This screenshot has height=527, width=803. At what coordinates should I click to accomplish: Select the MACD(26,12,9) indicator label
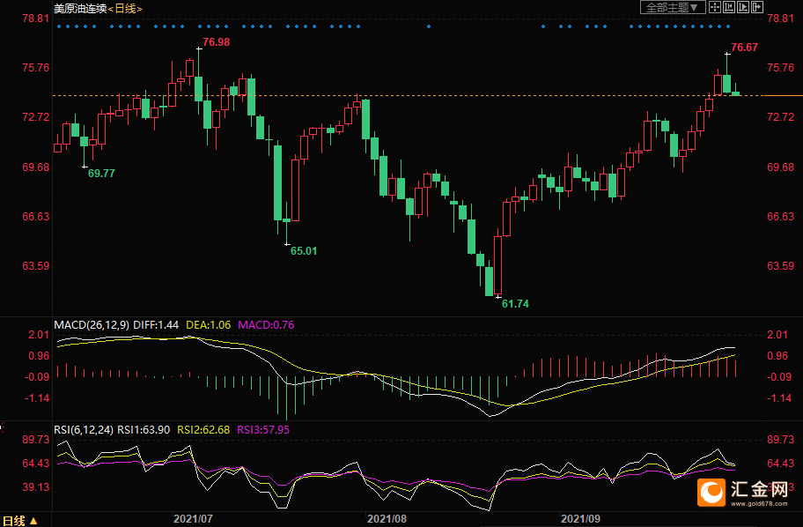(92, 325)
